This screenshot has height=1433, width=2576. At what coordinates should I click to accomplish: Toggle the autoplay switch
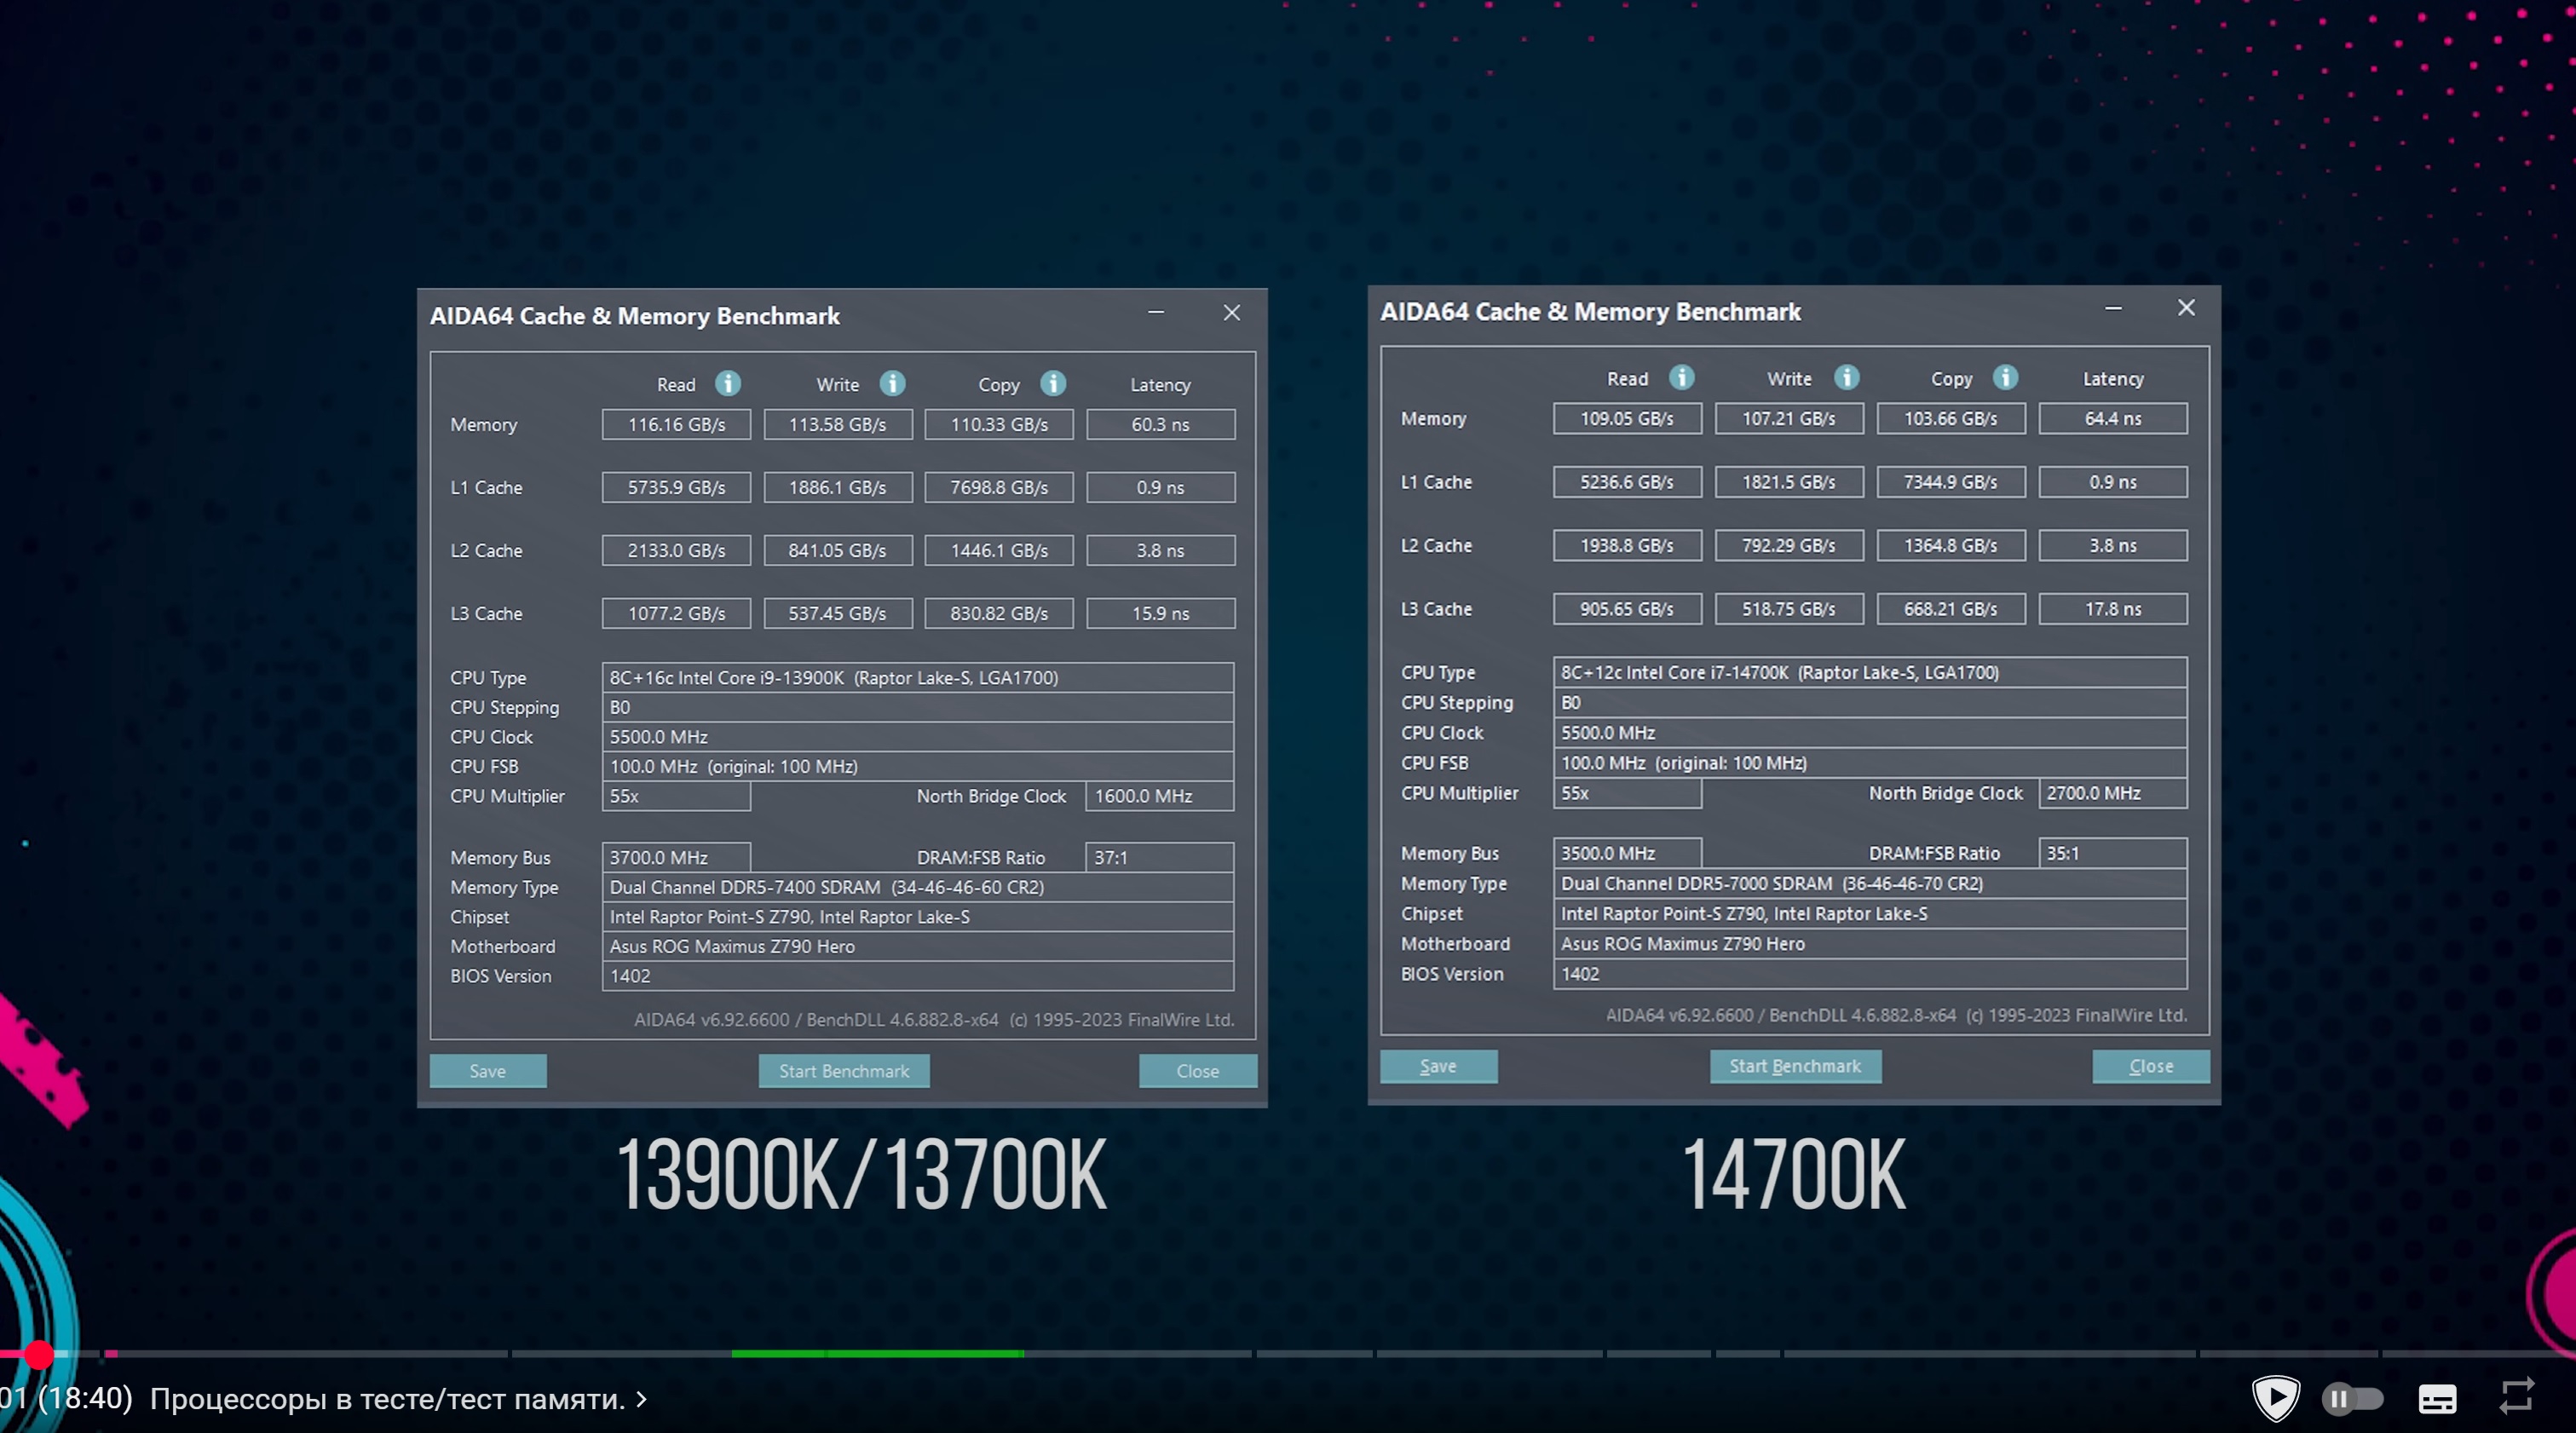2352,1398
